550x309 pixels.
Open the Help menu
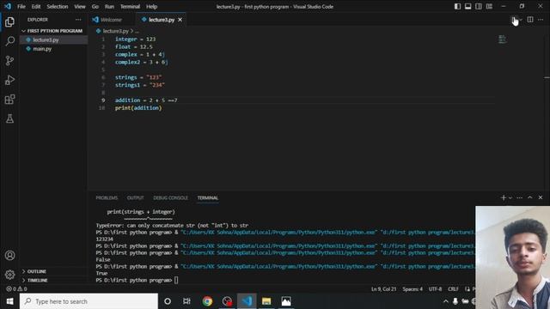[x=151, y=6]
